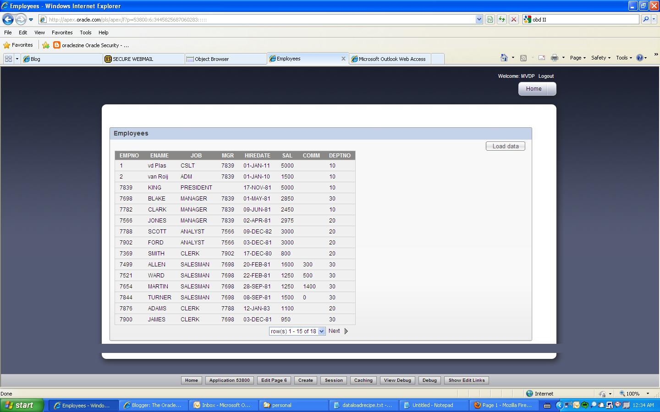Open the Read Mail icon on the command bar

(x=541, y=58)
